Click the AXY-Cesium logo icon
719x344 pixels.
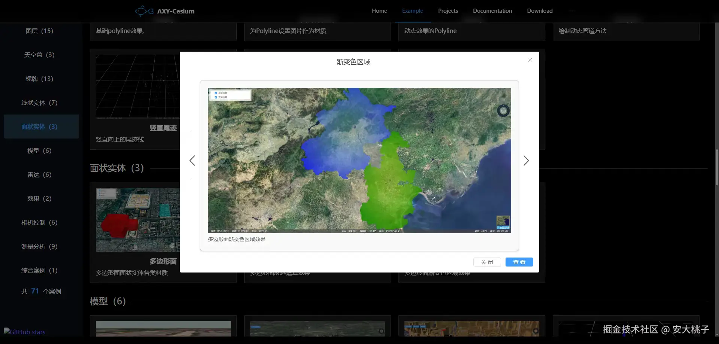click(144, 11)
